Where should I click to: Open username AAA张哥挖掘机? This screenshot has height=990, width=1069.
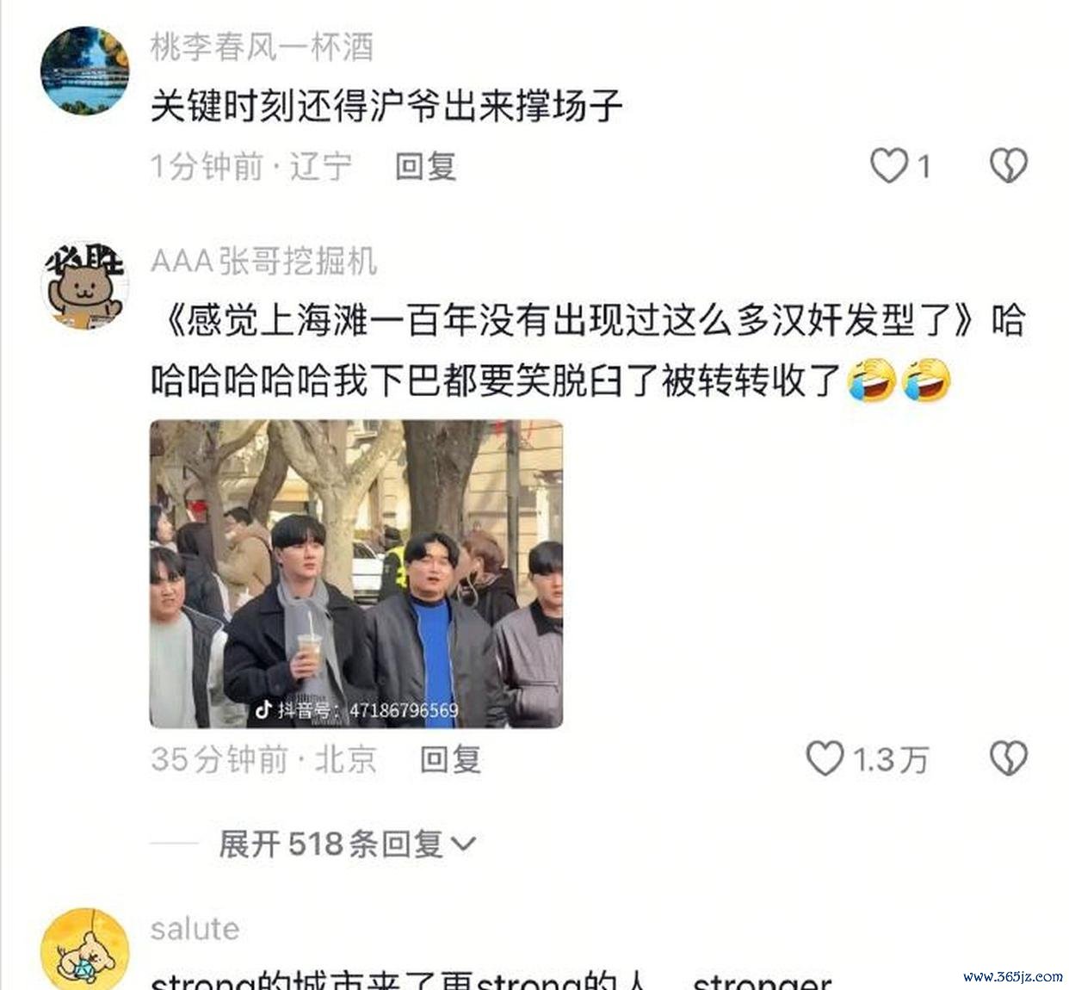coord(264,261)
